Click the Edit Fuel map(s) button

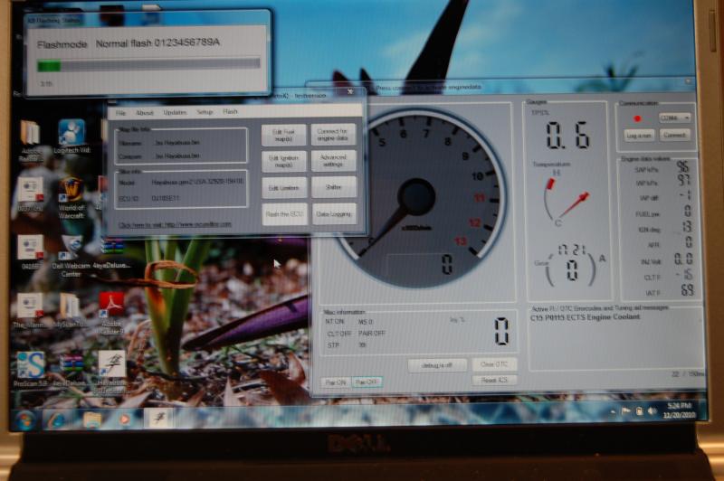(x=283, y=135)
